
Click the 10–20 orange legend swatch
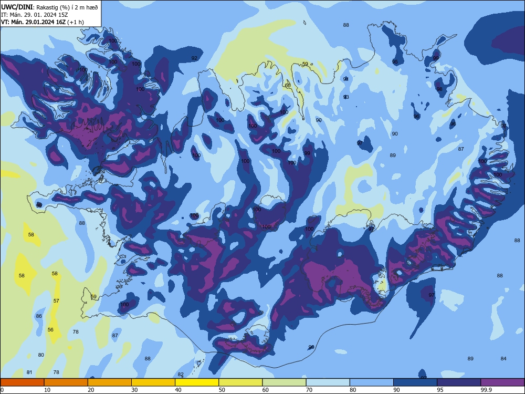(x=66, y=382)
